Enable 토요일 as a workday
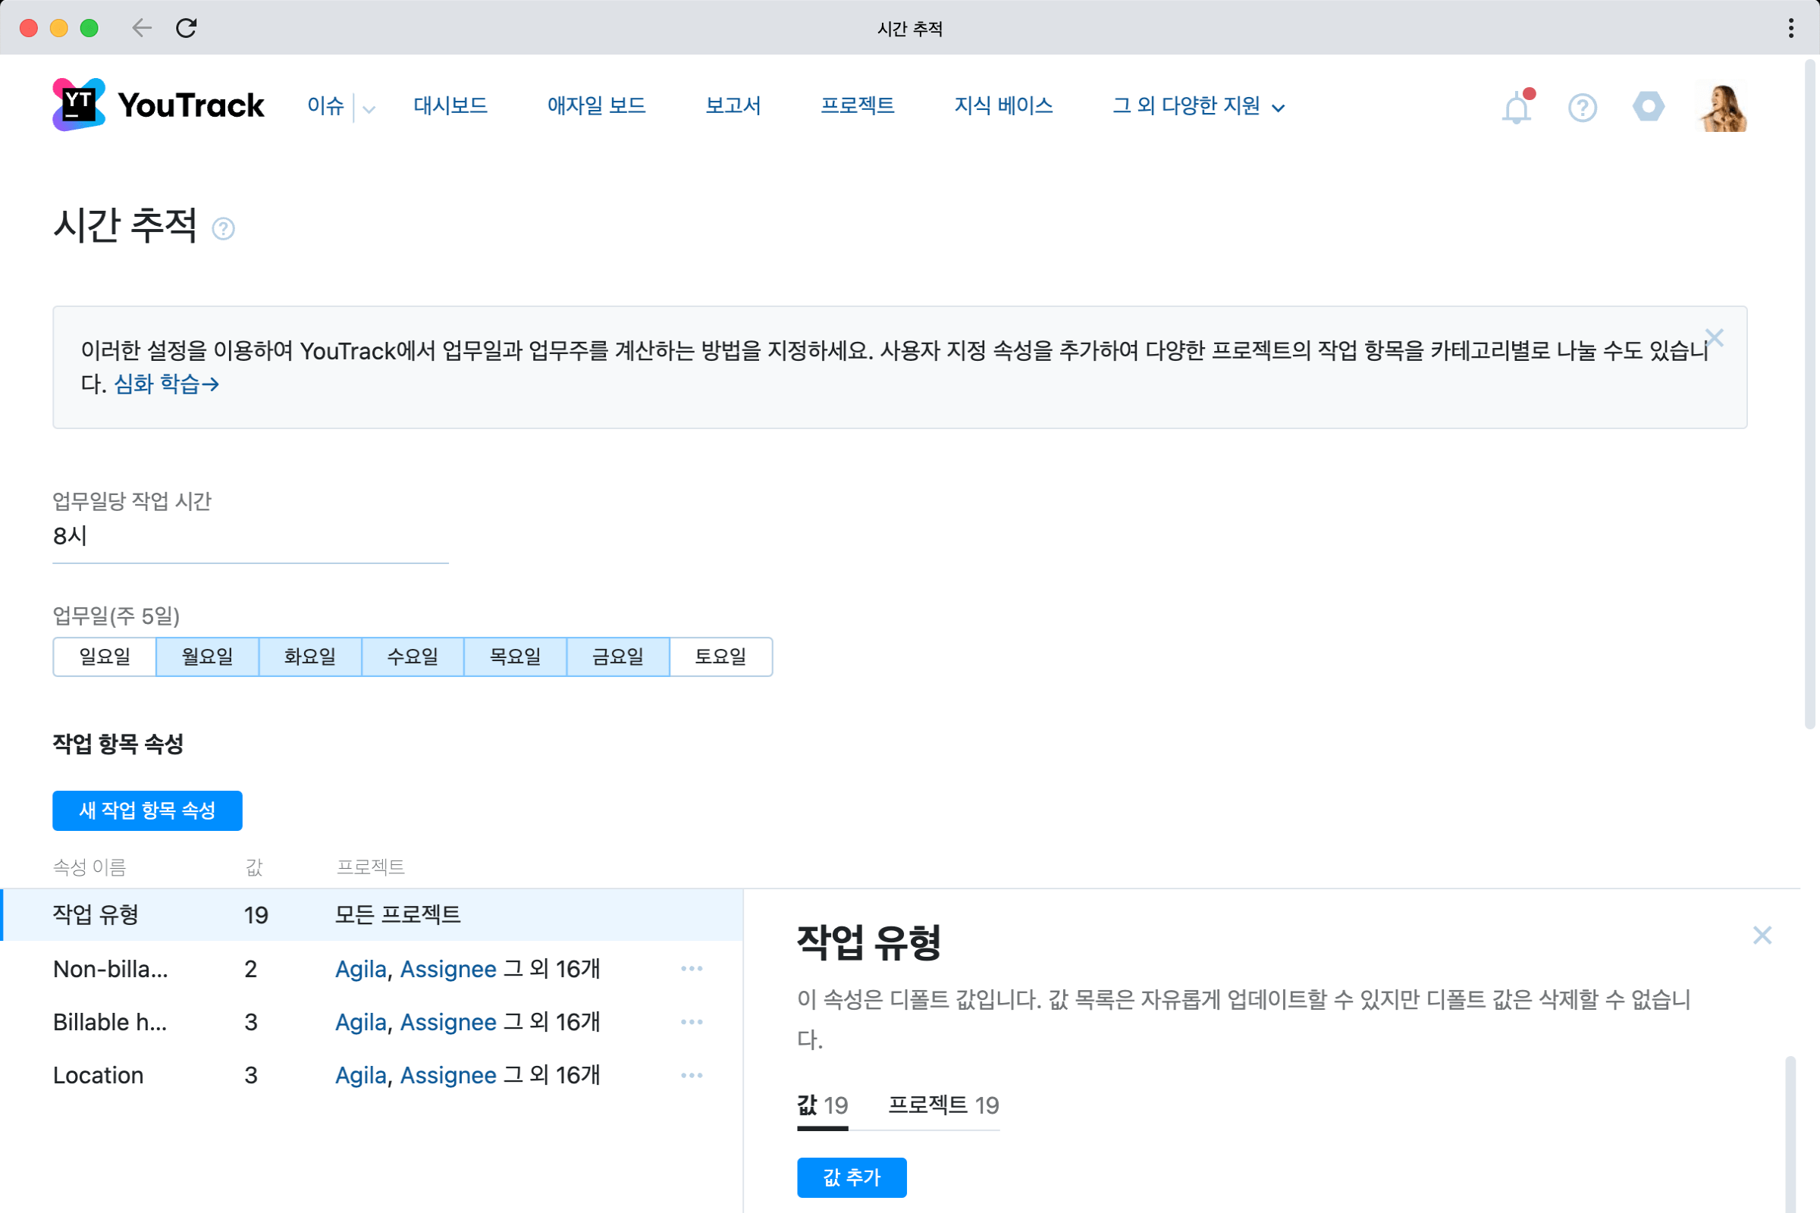Screen dimensions: 1820x1213 (720, 656)
